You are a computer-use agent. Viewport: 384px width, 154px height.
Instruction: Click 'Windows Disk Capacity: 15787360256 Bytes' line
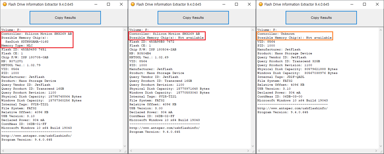coord(41,100)
